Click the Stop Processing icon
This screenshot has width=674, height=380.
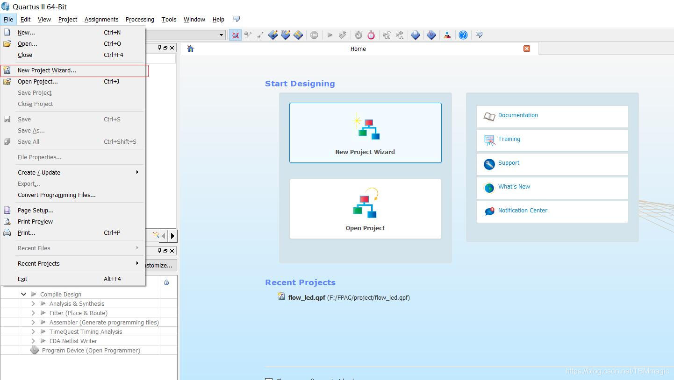coord(314,35)
